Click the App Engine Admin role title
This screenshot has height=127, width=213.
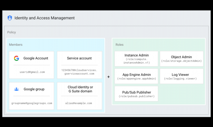pyautogui.click(x=137, y=75)
